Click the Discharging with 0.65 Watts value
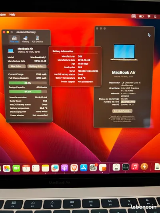This screenshot has height=213, width=160. click(x=42, y=111)
